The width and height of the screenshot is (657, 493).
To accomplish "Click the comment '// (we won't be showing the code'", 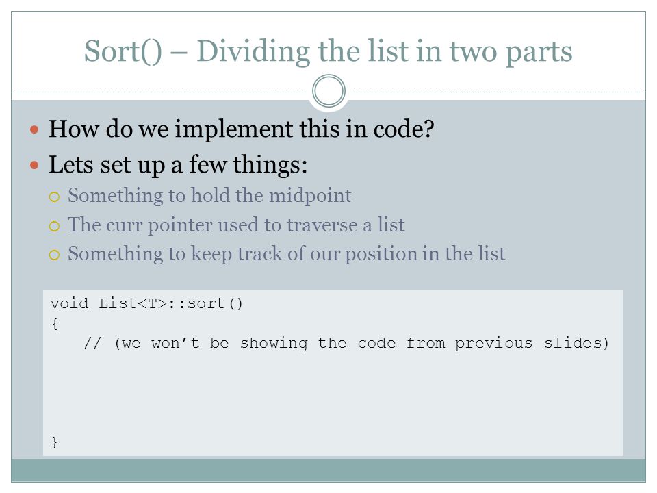I will tap(346, 343).
